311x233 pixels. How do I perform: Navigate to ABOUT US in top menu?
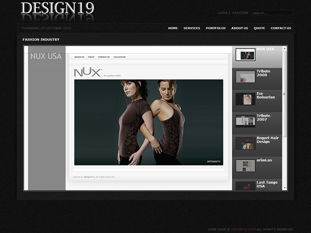240,28
